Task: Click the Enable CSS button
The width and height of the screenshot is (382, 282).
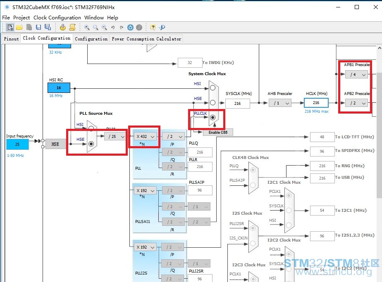Action: coord(218,133)
